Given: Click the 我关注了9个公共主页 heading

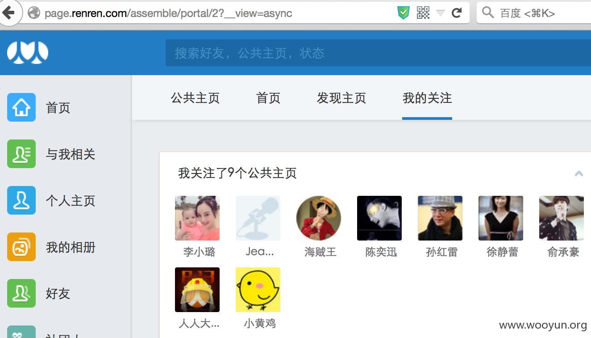Looking at the screenshot, I should (x=237, y=173).
